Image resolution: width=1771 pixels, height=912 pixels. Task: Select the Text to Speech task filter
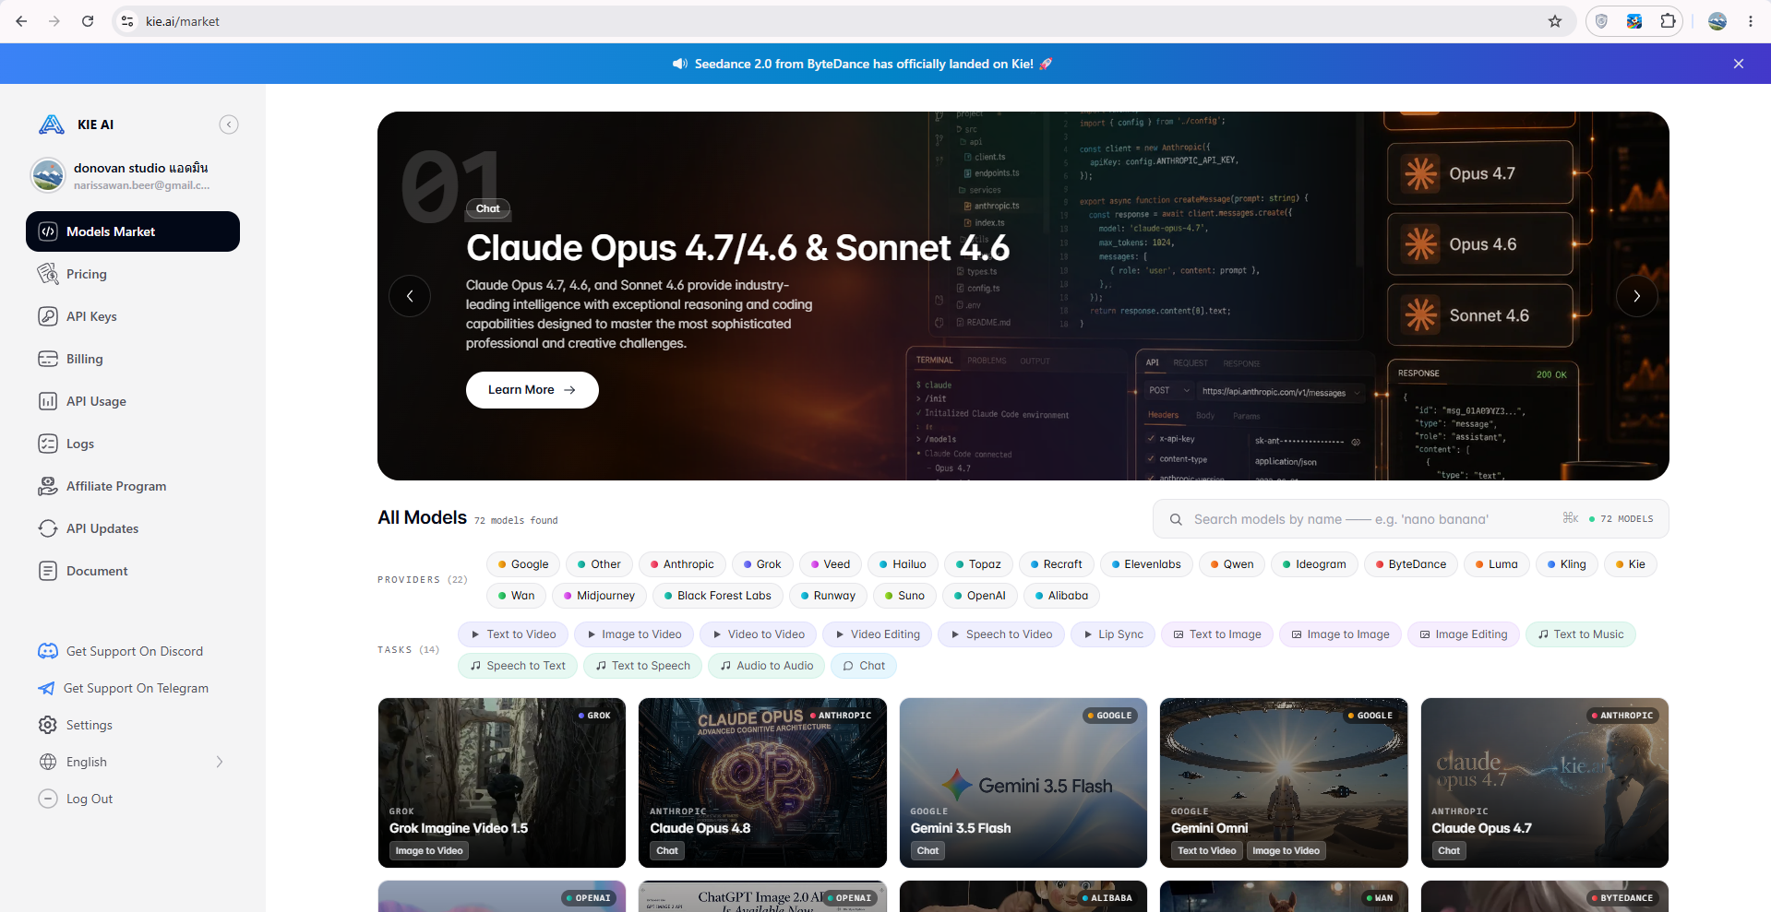(643, 666)
